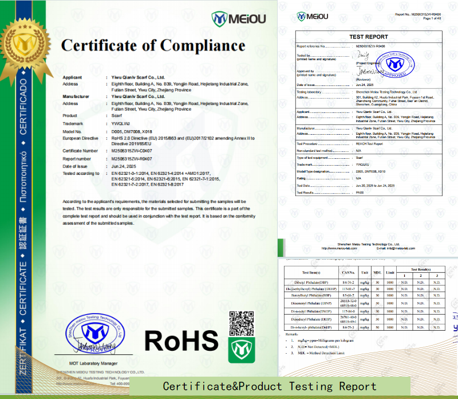Click the large RoHS mark
This screenshot has width=458, height=399.
tap(181, 339)
